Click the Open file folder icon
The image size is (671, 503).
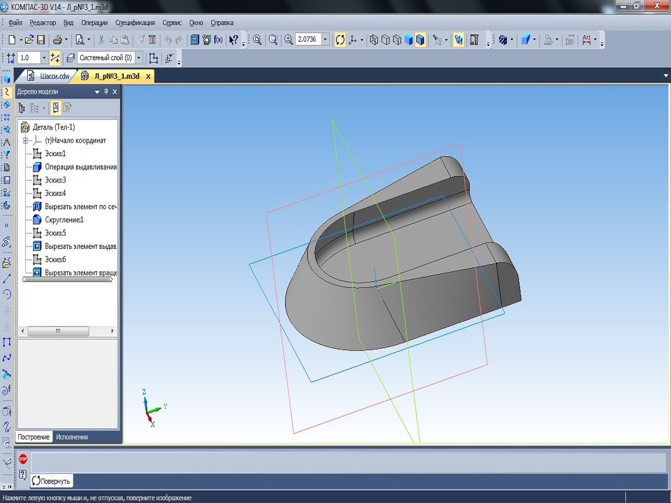[x=29, y=40]
